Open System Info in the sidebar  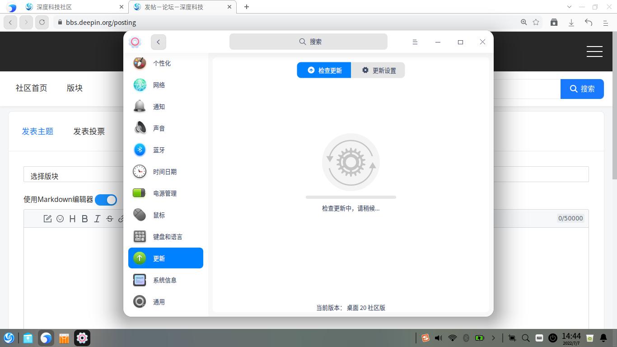(164, 280)
